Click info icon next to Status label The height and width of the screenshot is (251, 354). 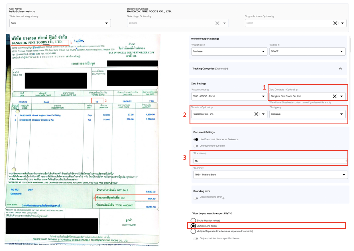click(x=278, y=45)
